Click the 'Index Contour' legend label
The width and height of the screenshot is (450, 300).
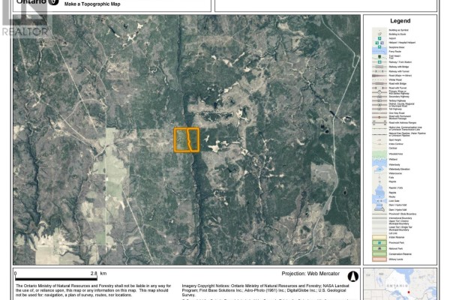point(396,144)
